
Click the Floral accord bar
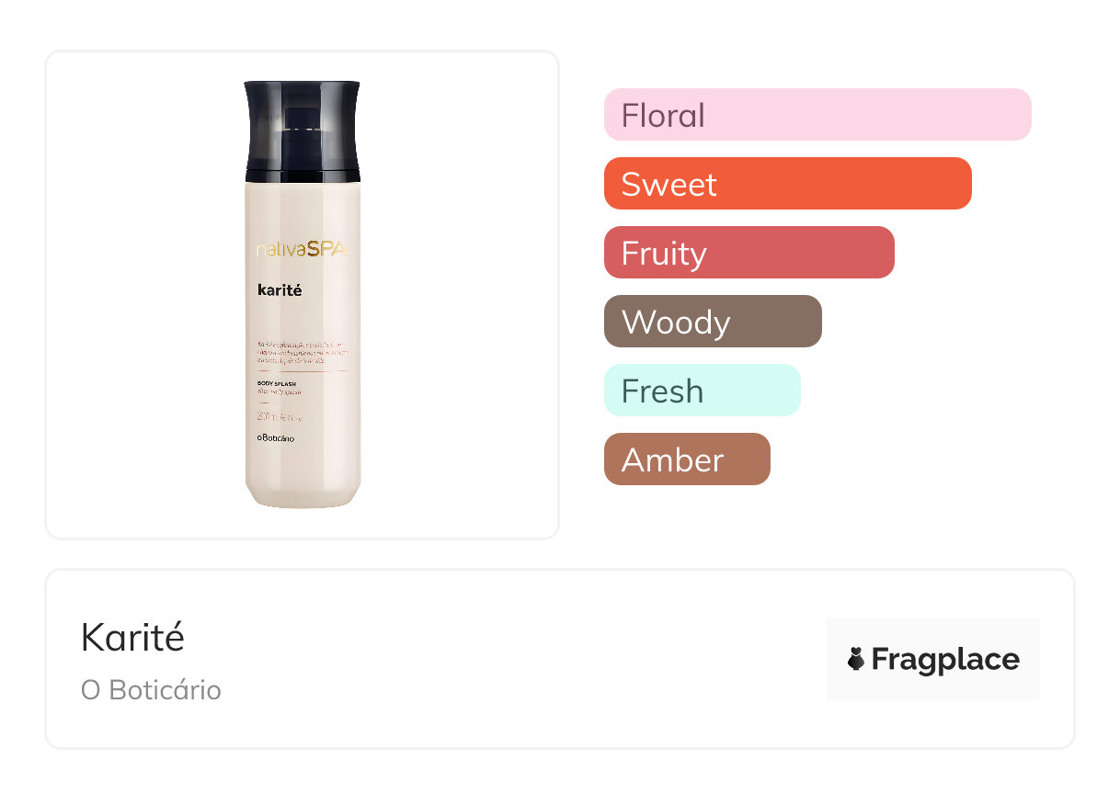click(x=817, y=115)
